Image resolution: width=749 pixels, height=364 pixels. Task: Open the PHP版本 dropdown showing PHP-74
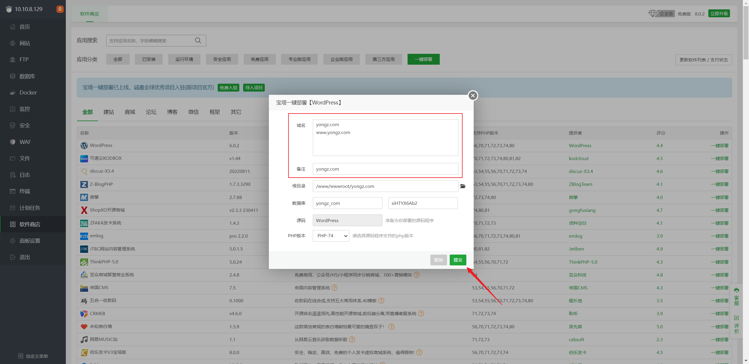(x=331, y=236)
